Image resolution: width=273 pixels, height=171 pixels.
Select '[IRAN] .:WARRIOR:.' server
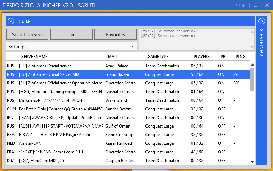pos(128,118)
